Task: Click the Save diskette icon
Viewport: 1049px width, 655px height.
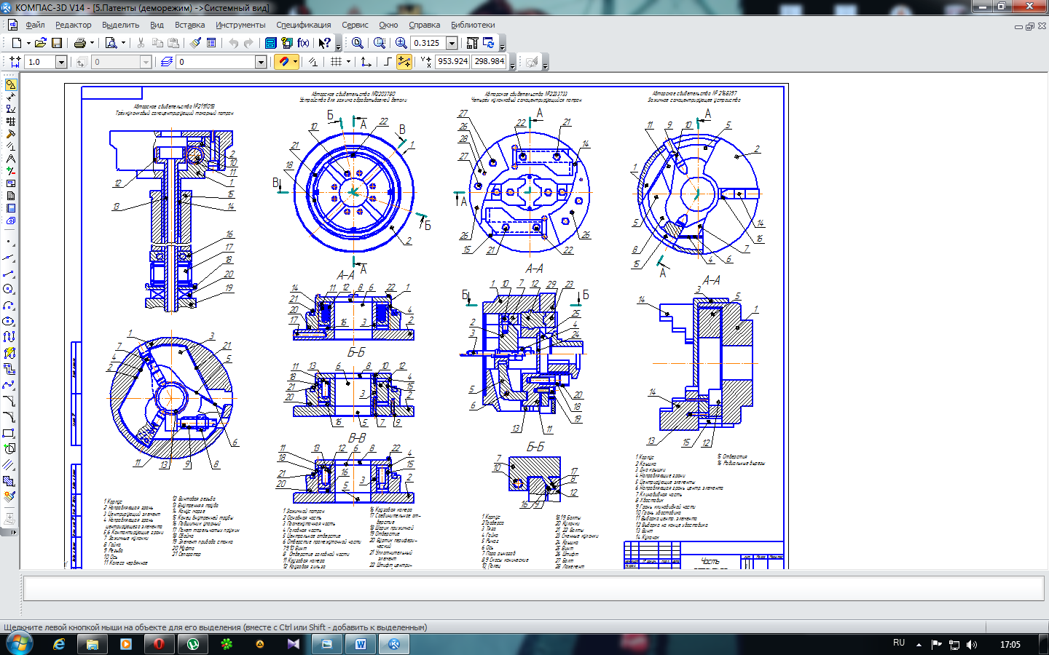Action: 57,43
